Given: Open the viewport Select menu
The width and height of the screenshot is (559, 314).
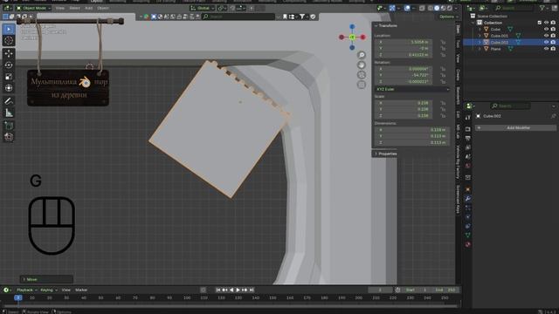Looking at the screenshot, I should point(74,8).
